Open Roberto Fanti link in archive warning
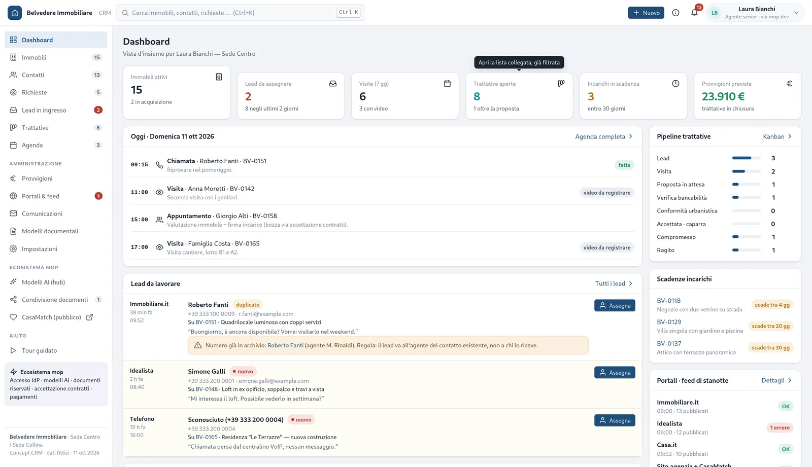 285,345
